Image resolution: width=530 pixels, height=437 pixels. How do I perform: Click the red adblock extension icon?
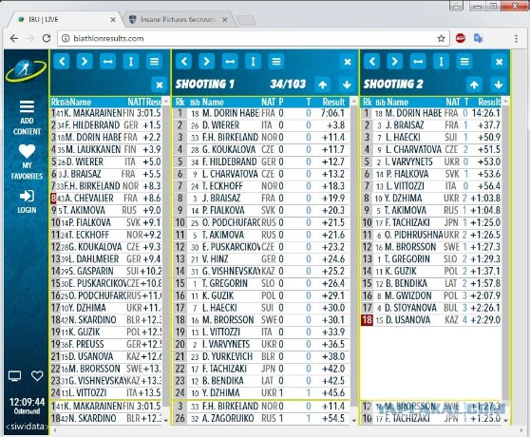click(461, 39)
